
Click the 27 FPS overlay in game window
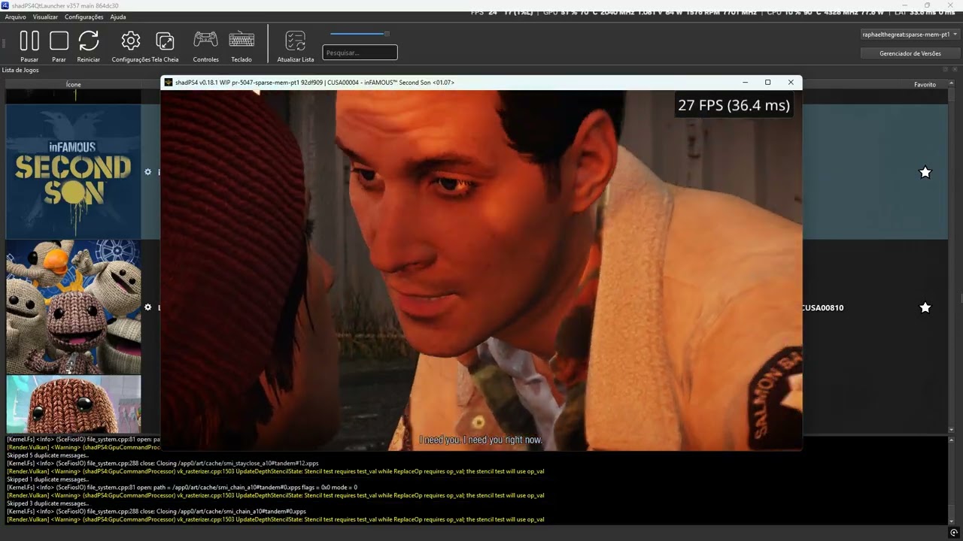(734, 105)
